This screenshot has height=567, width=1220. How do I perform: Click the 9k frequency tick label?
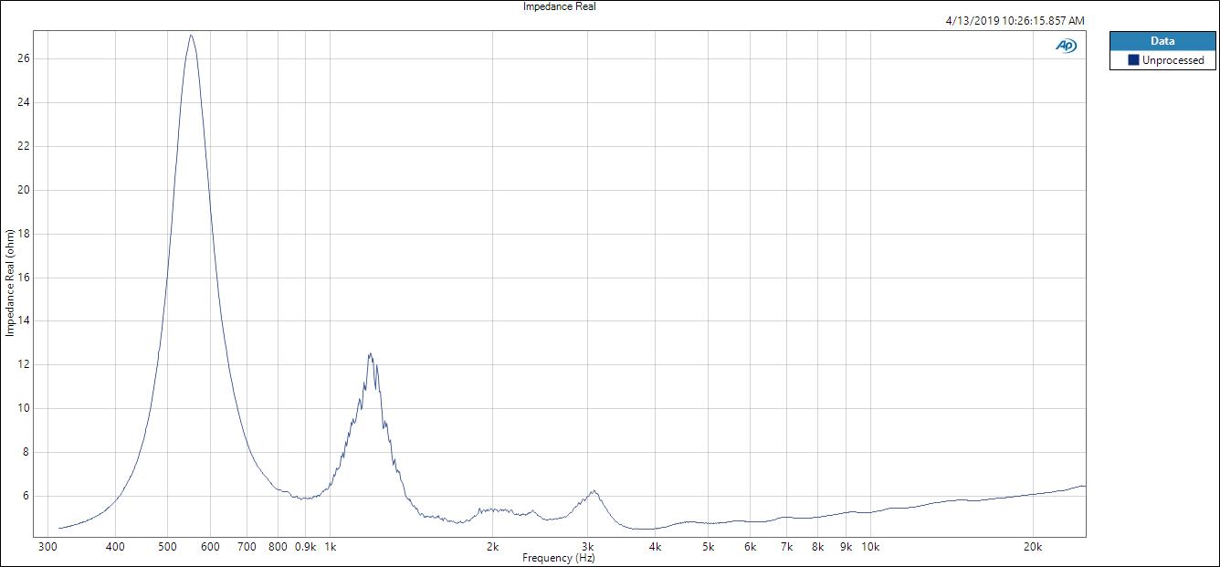pyautogui.click(x=846, y=547)
